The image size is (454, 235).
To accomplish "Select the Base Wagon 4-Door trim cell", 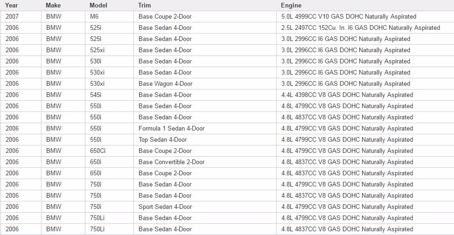I will point(205,83).
